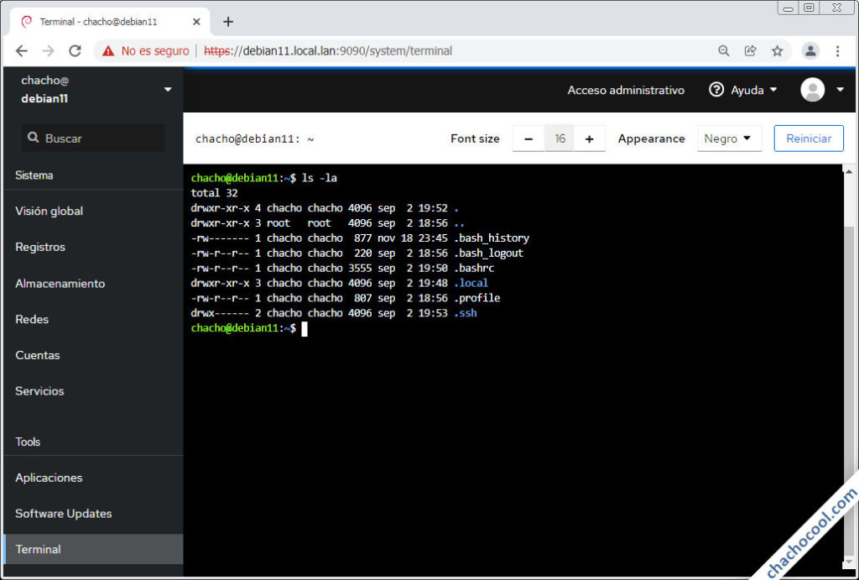
Task: Click the share page icon
Action: coord(750,51)
